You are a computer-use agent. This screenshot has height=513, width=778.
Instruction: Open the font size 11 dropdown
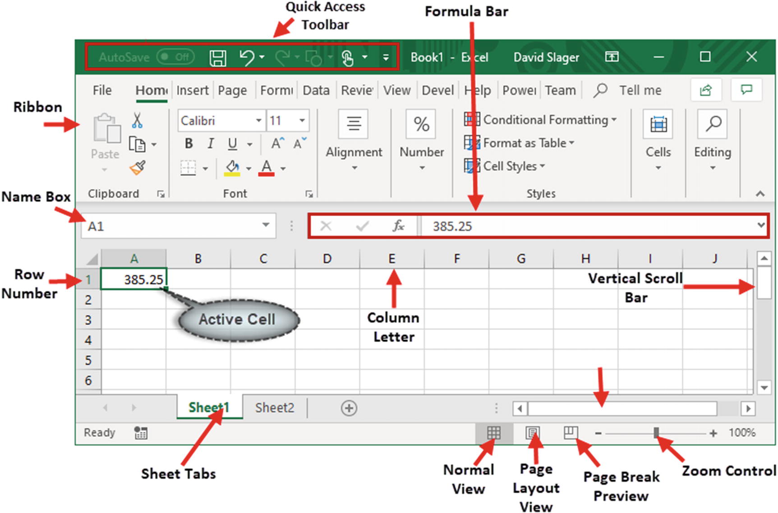click(302, 120)
